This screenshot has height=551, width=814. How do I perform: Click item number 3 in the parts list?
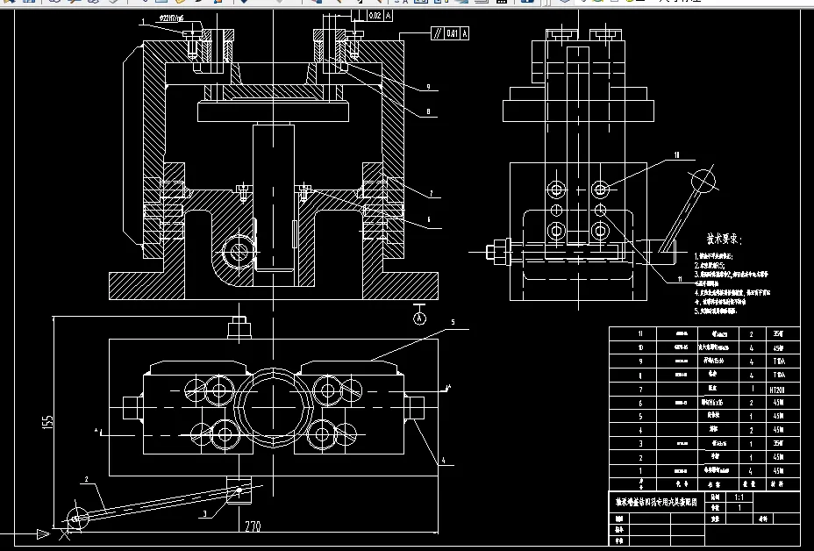[x=640, y=443]
